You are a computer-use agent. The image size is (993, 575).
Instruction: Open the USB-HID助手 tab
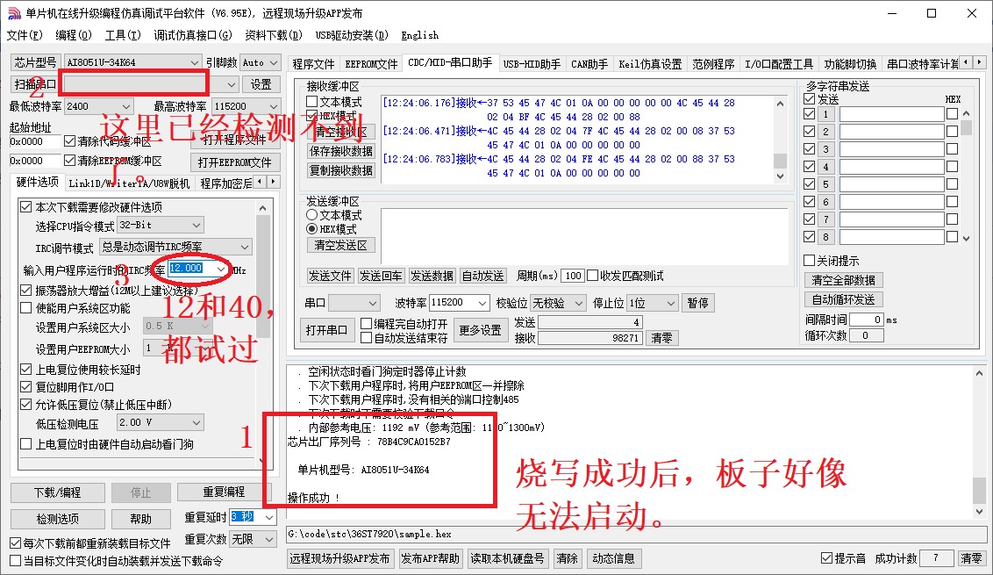tap(532, 64)
